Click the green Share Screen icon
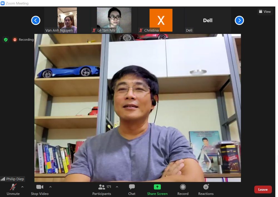 coord(157,187)
